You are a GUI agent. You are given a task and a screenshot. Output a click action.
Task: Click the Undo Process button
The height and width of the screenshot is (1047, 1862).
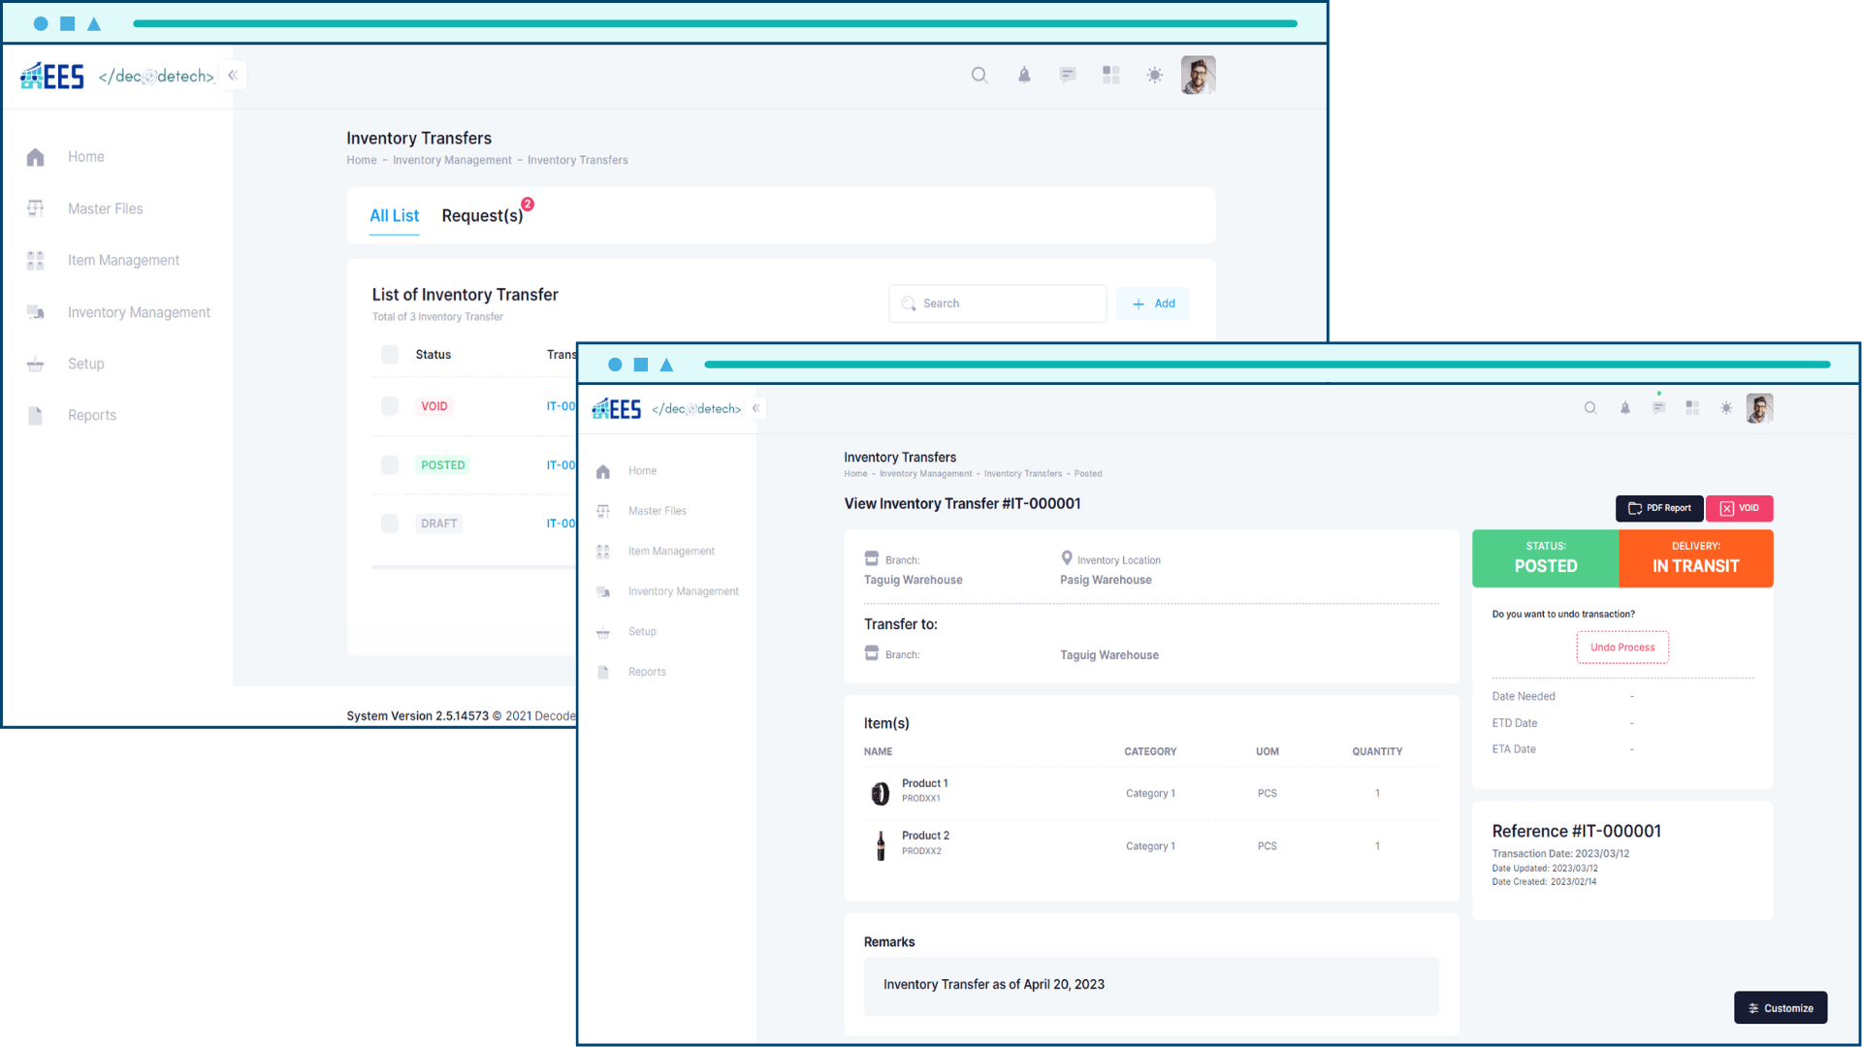tap(1622, 648)
